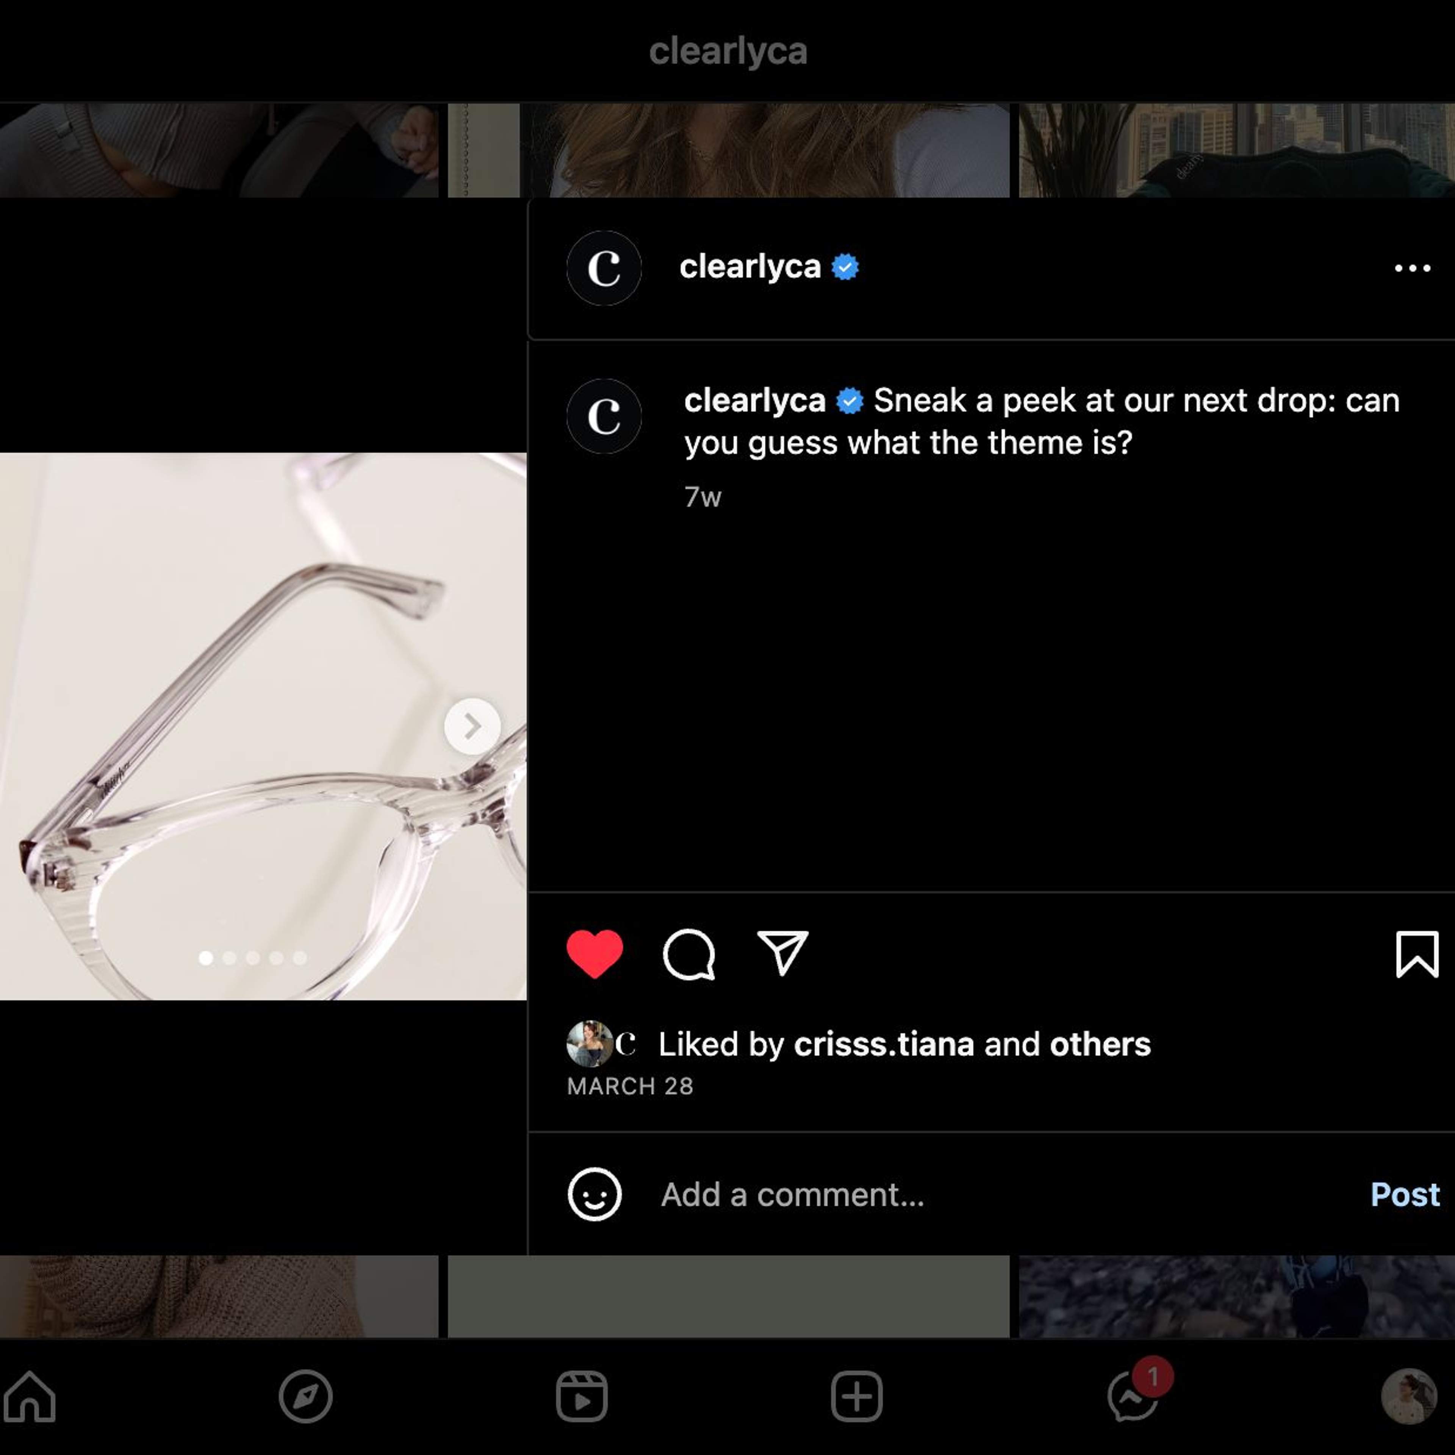This screenshot has height=1455, width=1455.
Task: Open the glasses photo in the post
Action: coord(263,726)
